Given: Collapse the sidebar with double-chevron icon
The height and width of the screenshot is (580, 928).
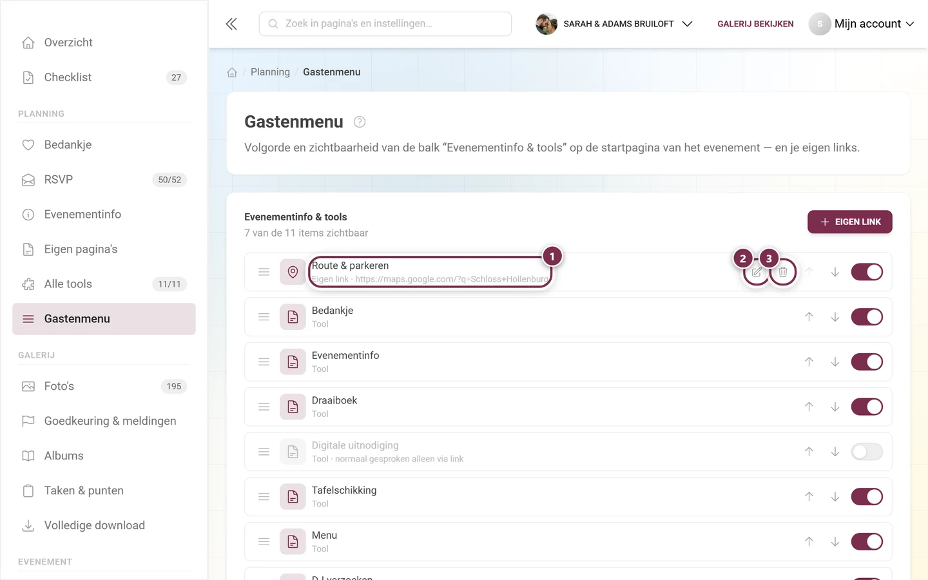Looking at the screenshot, I should coord(231,24).
